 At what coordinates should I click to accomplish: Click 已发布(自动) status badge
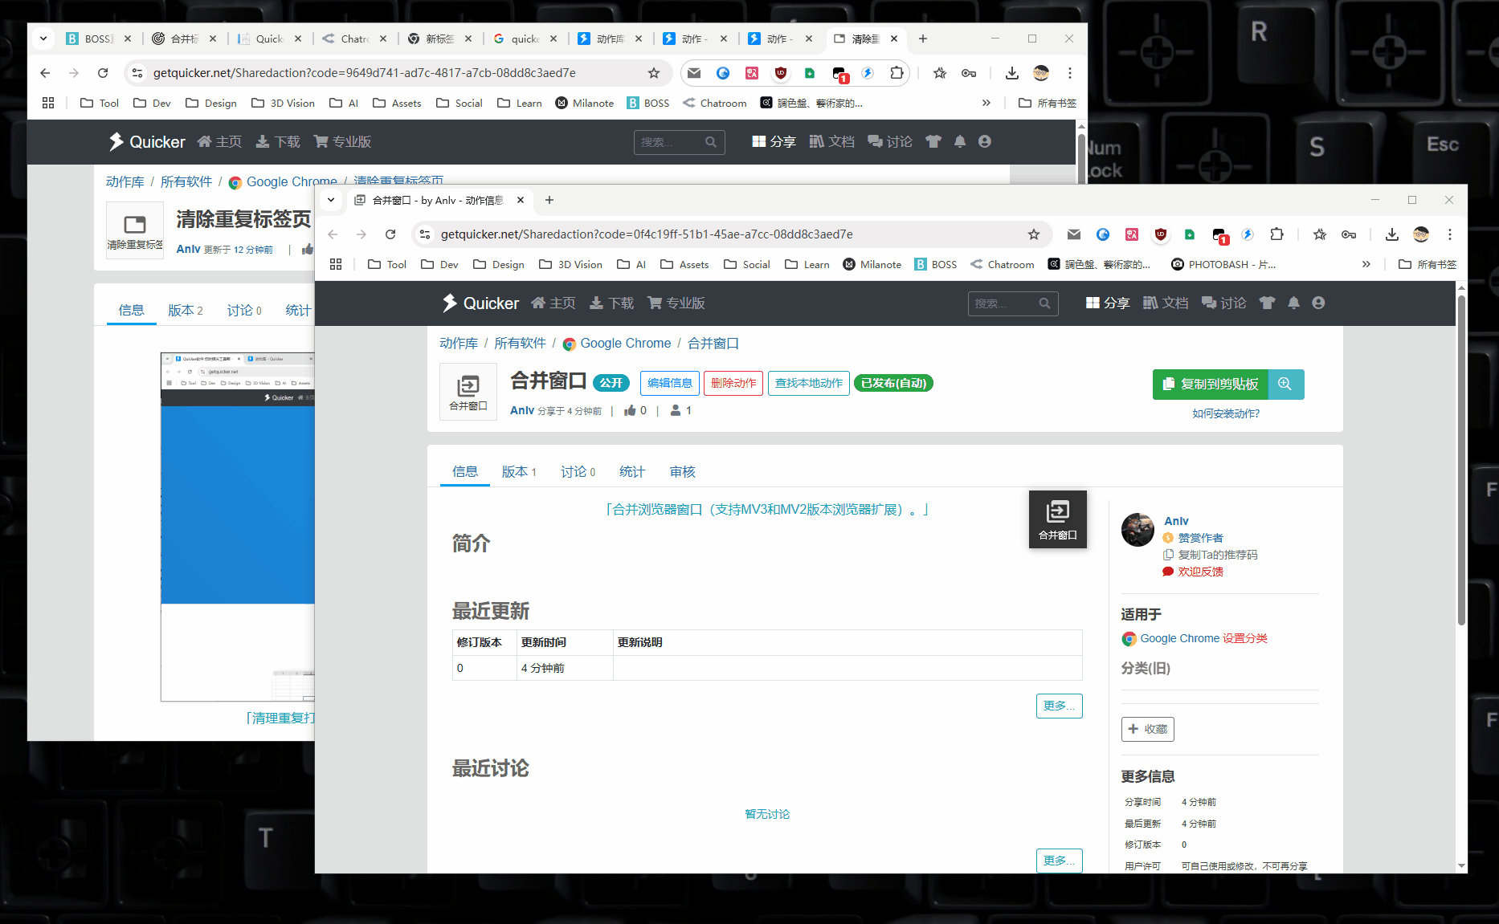coord(893,383)
